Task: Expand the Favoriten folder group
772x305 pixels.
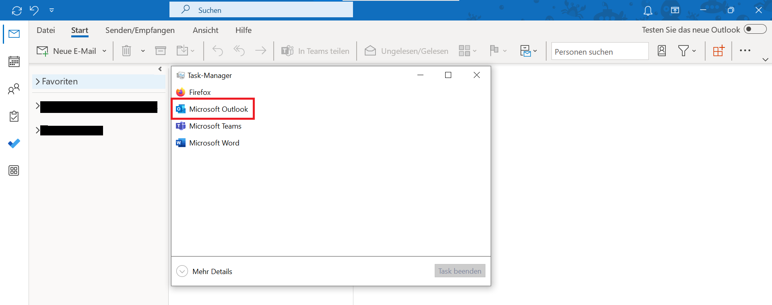Action: pyautogui.click(x=38, y=82)
